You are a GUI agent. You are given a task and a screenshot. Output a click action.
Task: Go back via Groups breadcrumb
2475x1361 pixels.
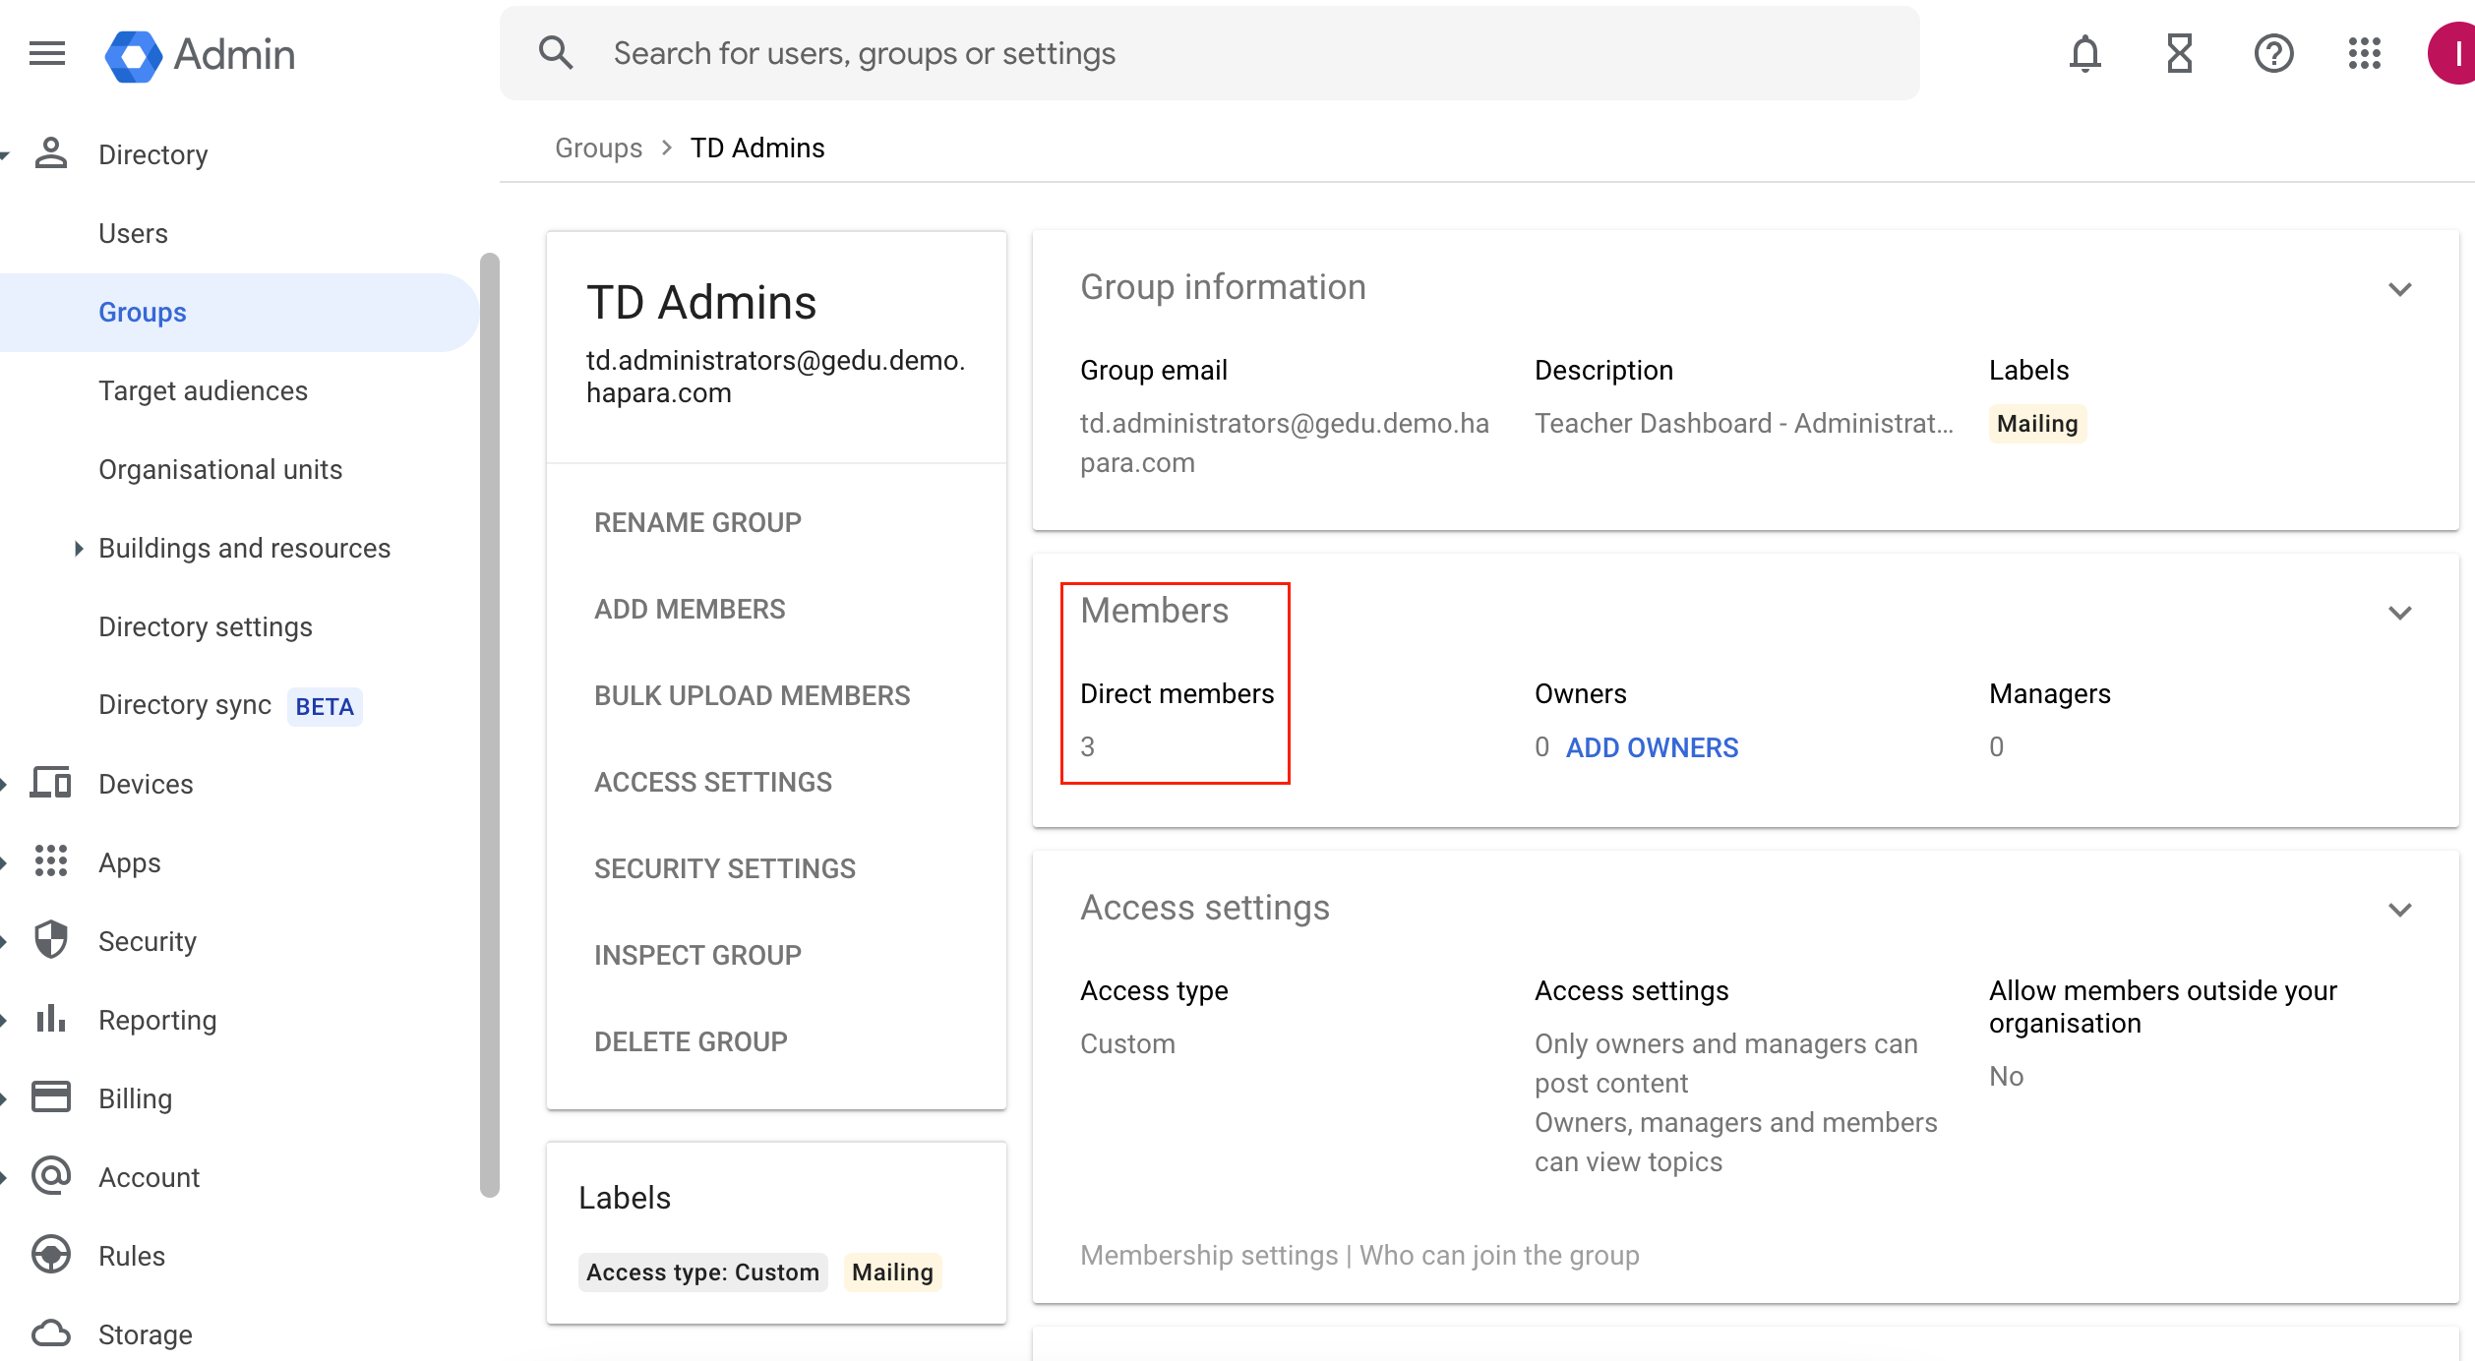(x=598, y=148)
